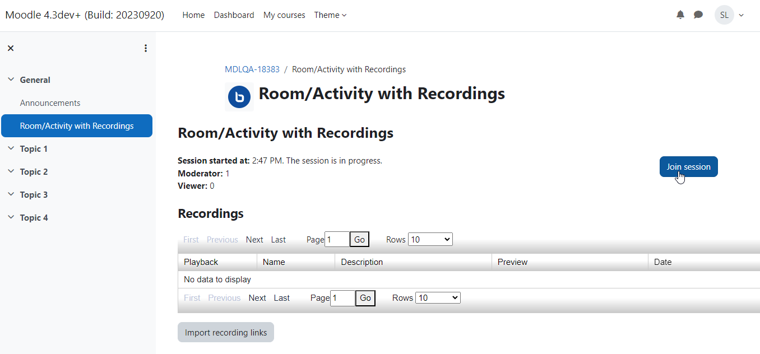The width and height of the screenshot is (760, 354).
Task: Sort by Name column header
Action: coord(274,262)
